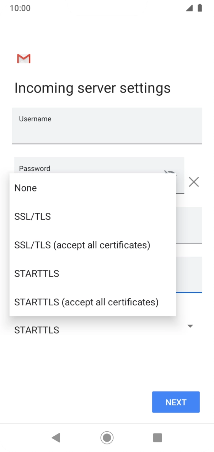
Task: Choose SSL/TLS (accept all certificates)
Action: tap(82, 245)
